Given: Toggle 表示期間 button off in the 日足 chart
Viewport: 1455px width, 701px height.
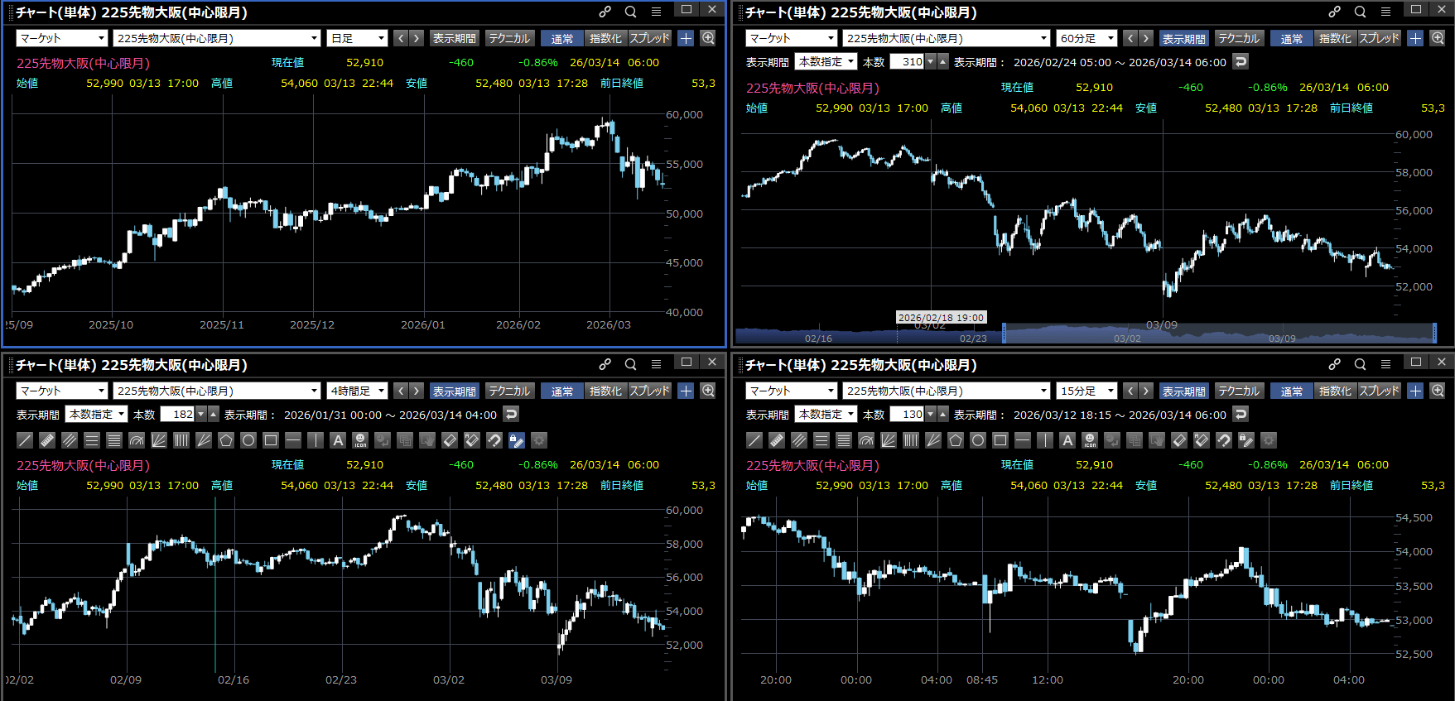Looking at the screenshot, I should pyautogui.click(x=454, y=38).
